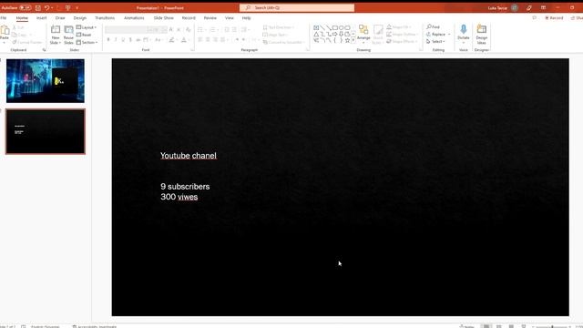Click the Reset slide button
The width and height of the screenshot is (583, 328).
tap(84, 35)
